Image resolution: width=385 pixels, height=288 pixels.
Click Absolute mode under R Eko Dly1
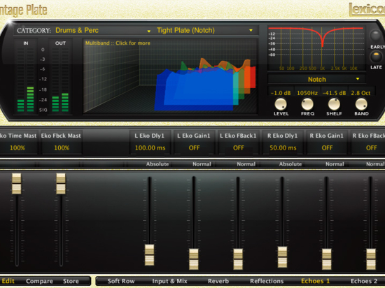290,164
